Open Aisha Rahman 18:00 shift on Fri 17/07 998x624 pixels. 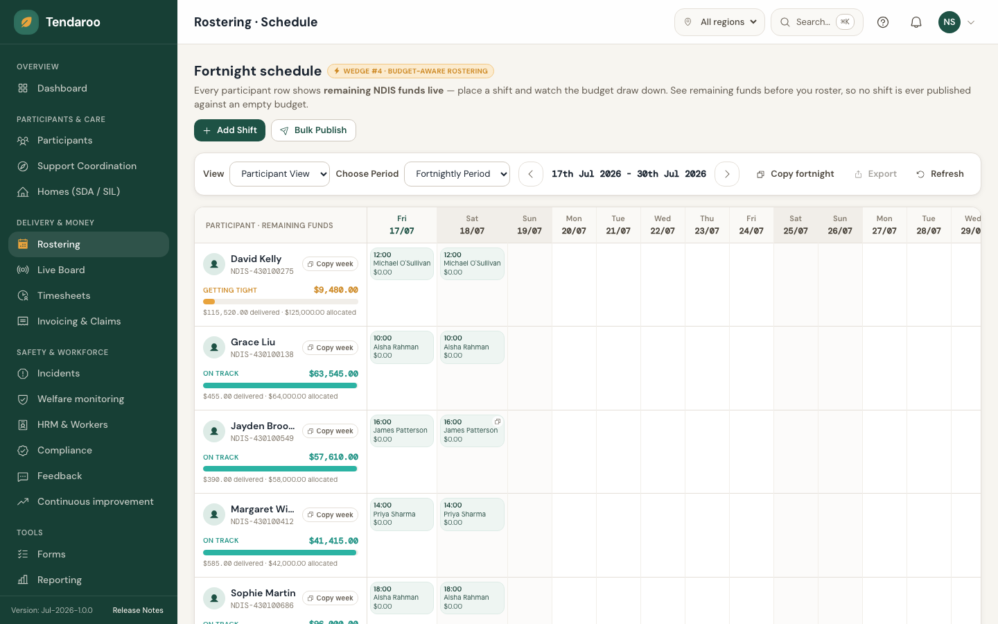pyautogui.click(x=402, y=598)
